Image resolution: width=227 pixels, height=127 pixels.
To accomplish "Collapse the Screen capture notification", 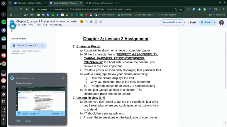I will 63,78.
